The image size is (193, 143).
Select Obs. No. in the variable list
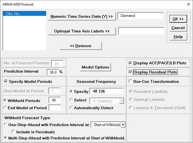13,14
